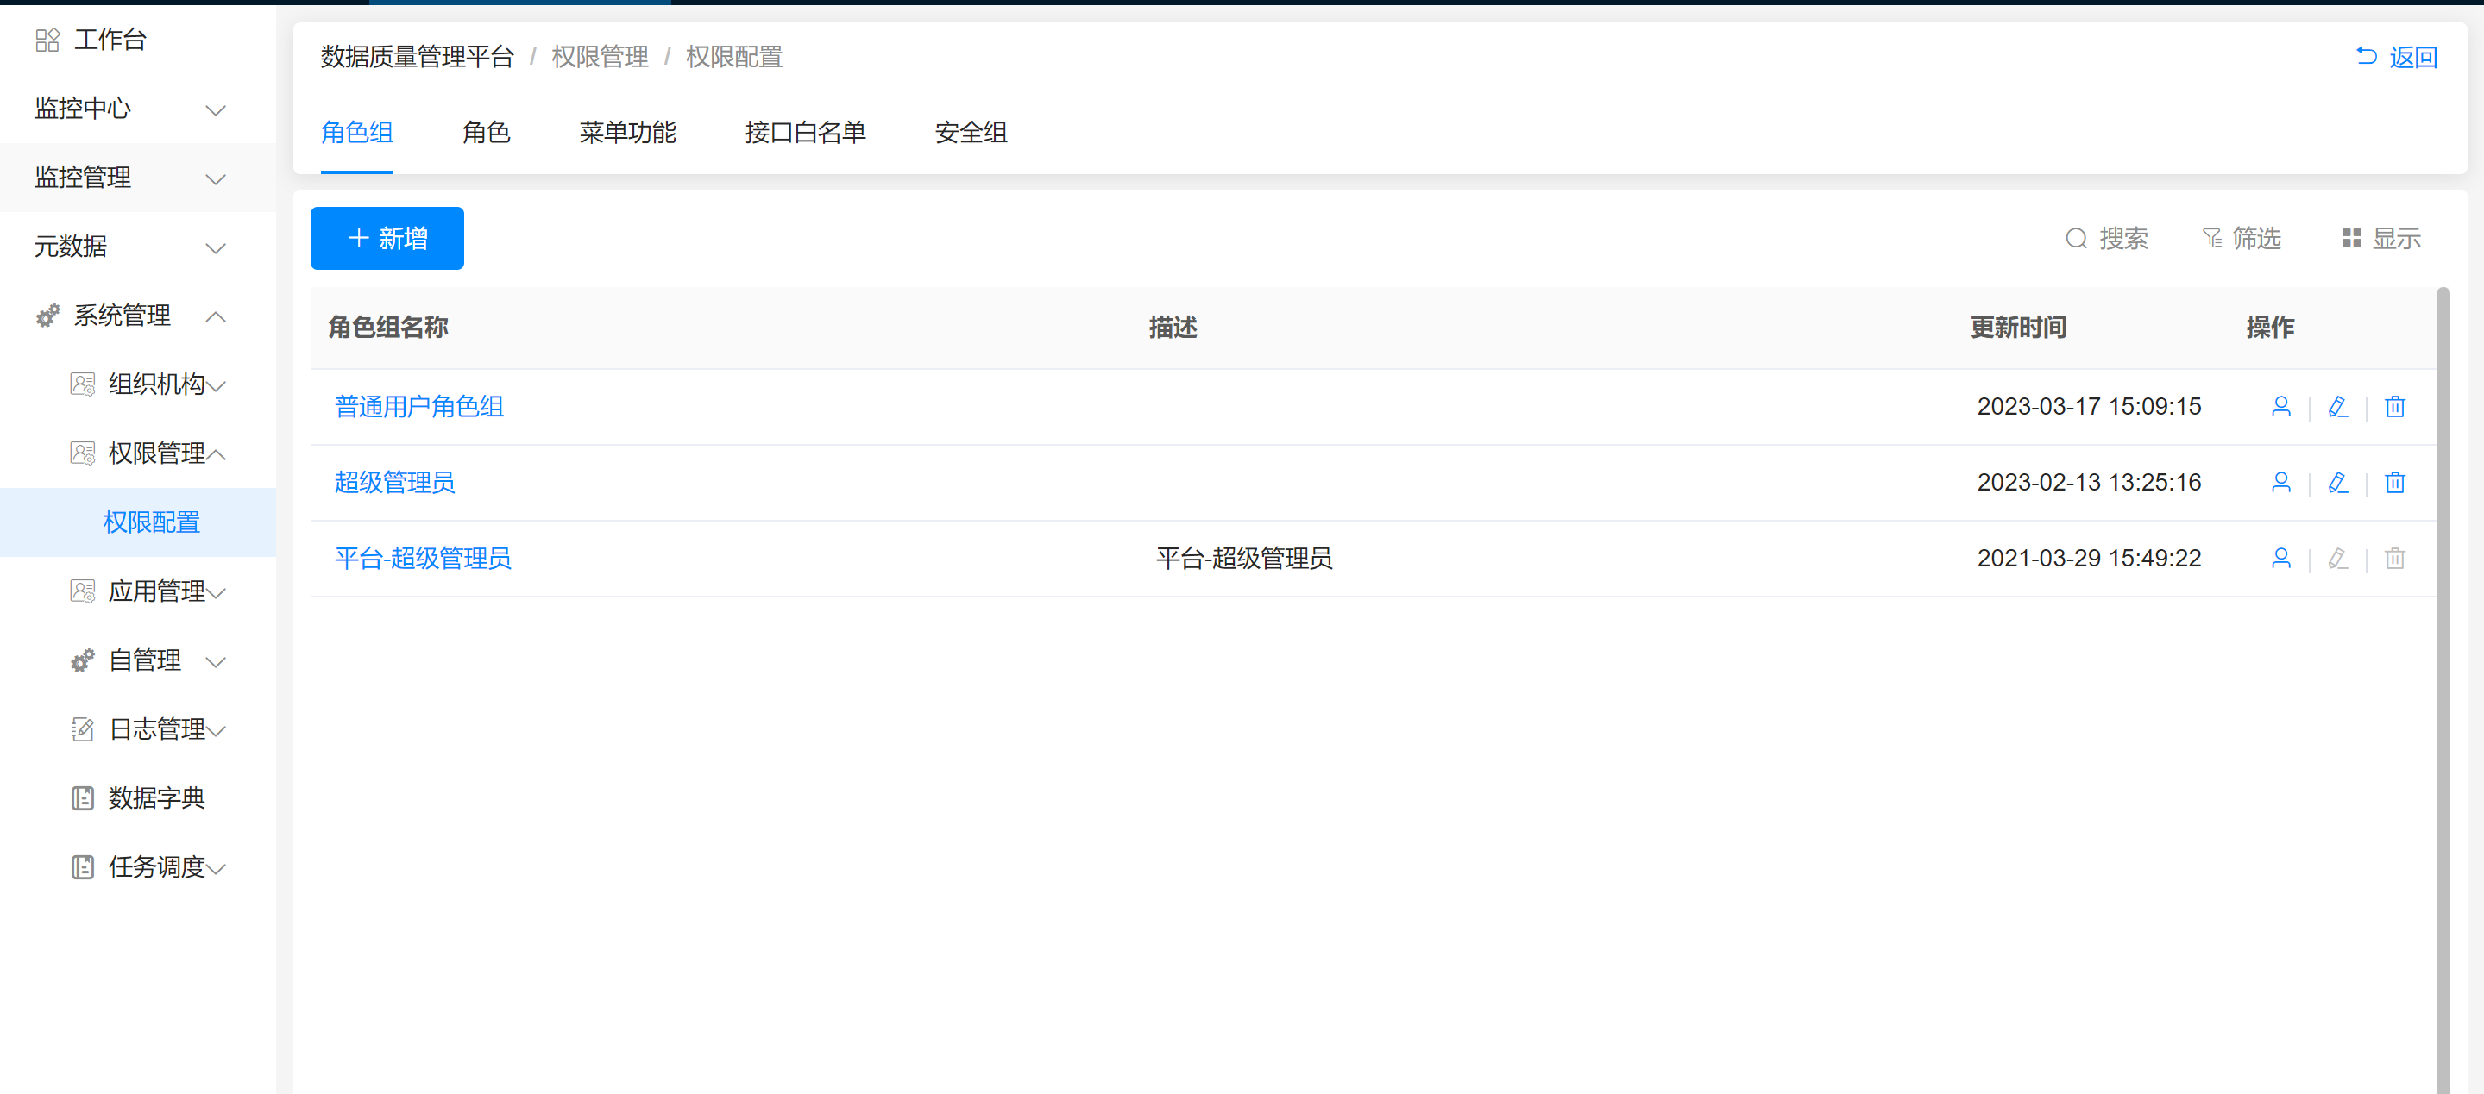The width and height of the screenshot is (2484, 1094).
Task: Click 权限管理 in the breadcrumb
Action: tap(600, 57)
